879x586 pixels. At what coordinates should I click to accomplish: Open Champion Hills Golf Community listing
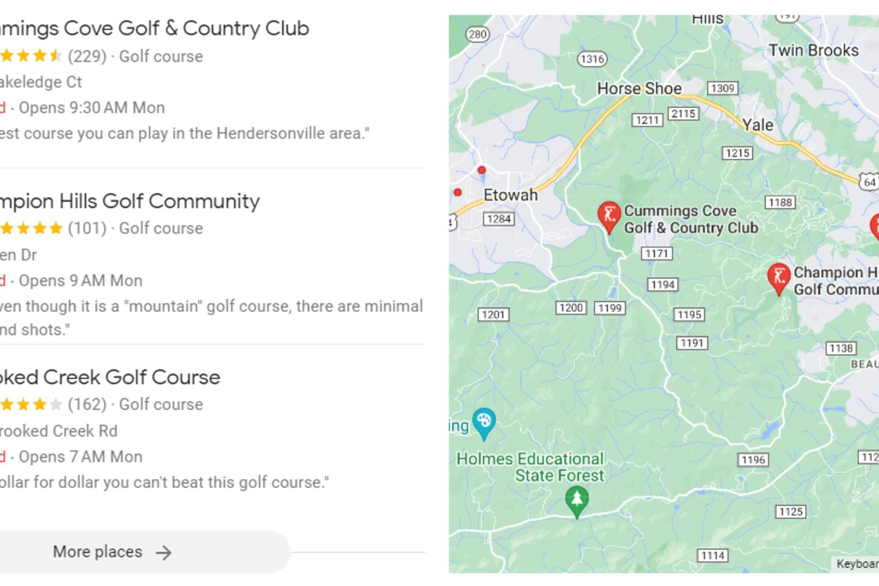coord(129,201)
